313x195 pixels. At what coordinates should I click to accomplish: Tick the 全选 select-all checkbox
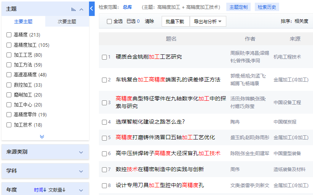click(109, 21)
